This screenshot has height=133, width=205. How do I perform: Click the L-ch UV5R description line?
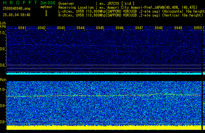coord(132,11)
